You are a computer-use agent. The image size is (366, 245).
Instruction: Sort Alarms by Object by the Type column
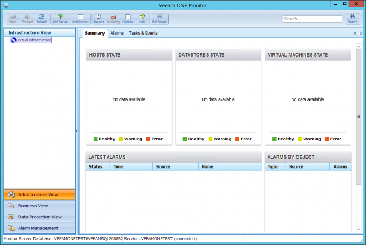(x=274, y=166)
